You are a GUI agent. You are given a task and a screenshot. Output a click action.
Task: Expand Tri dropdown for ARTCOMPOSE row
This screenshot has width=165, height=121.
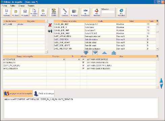79,59
